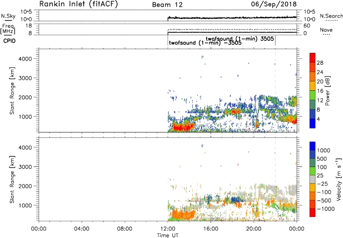Click the 'Slant Range [km]' label of power panel
Screen dimensions: 343x238
point(12,91)
